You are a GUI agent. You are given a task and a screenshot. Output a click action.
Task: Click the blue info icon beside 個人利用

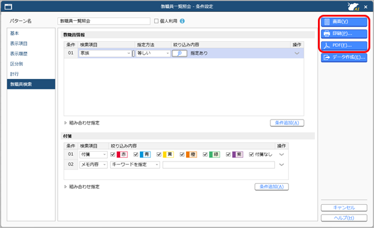pyautogui.click(x=182, y=21)
